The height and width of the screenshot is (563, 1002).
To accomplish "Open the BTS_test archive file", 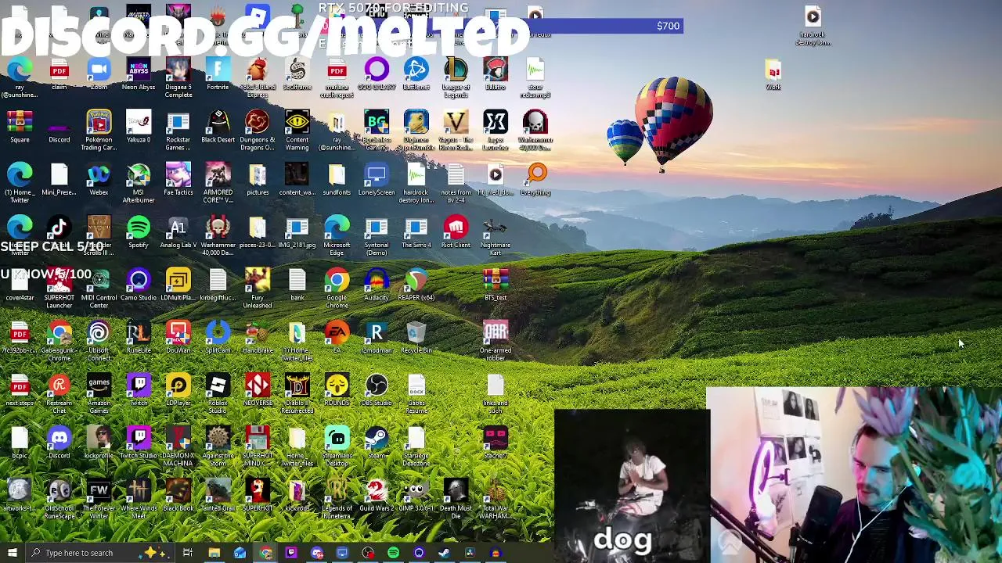I will click(x=496, y=280).
